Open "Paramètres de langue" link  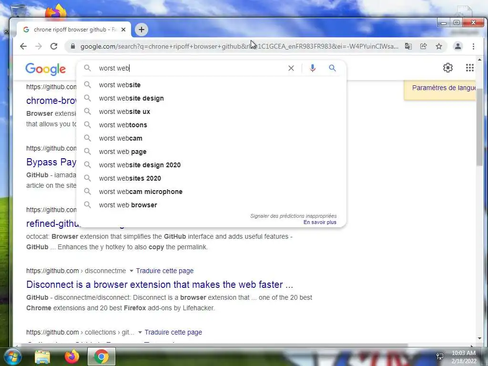pyautogui.click(x=444, y=88)
